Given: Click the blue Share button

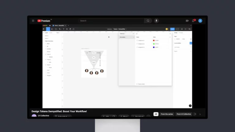Looking at the screenshot, I should click(x=172, y=29).
